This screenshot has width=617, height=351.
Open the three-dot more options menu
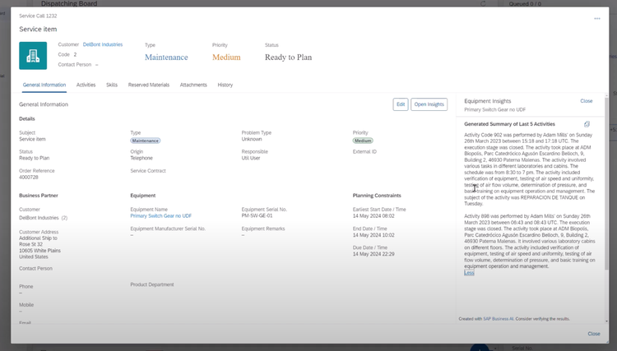597,18
